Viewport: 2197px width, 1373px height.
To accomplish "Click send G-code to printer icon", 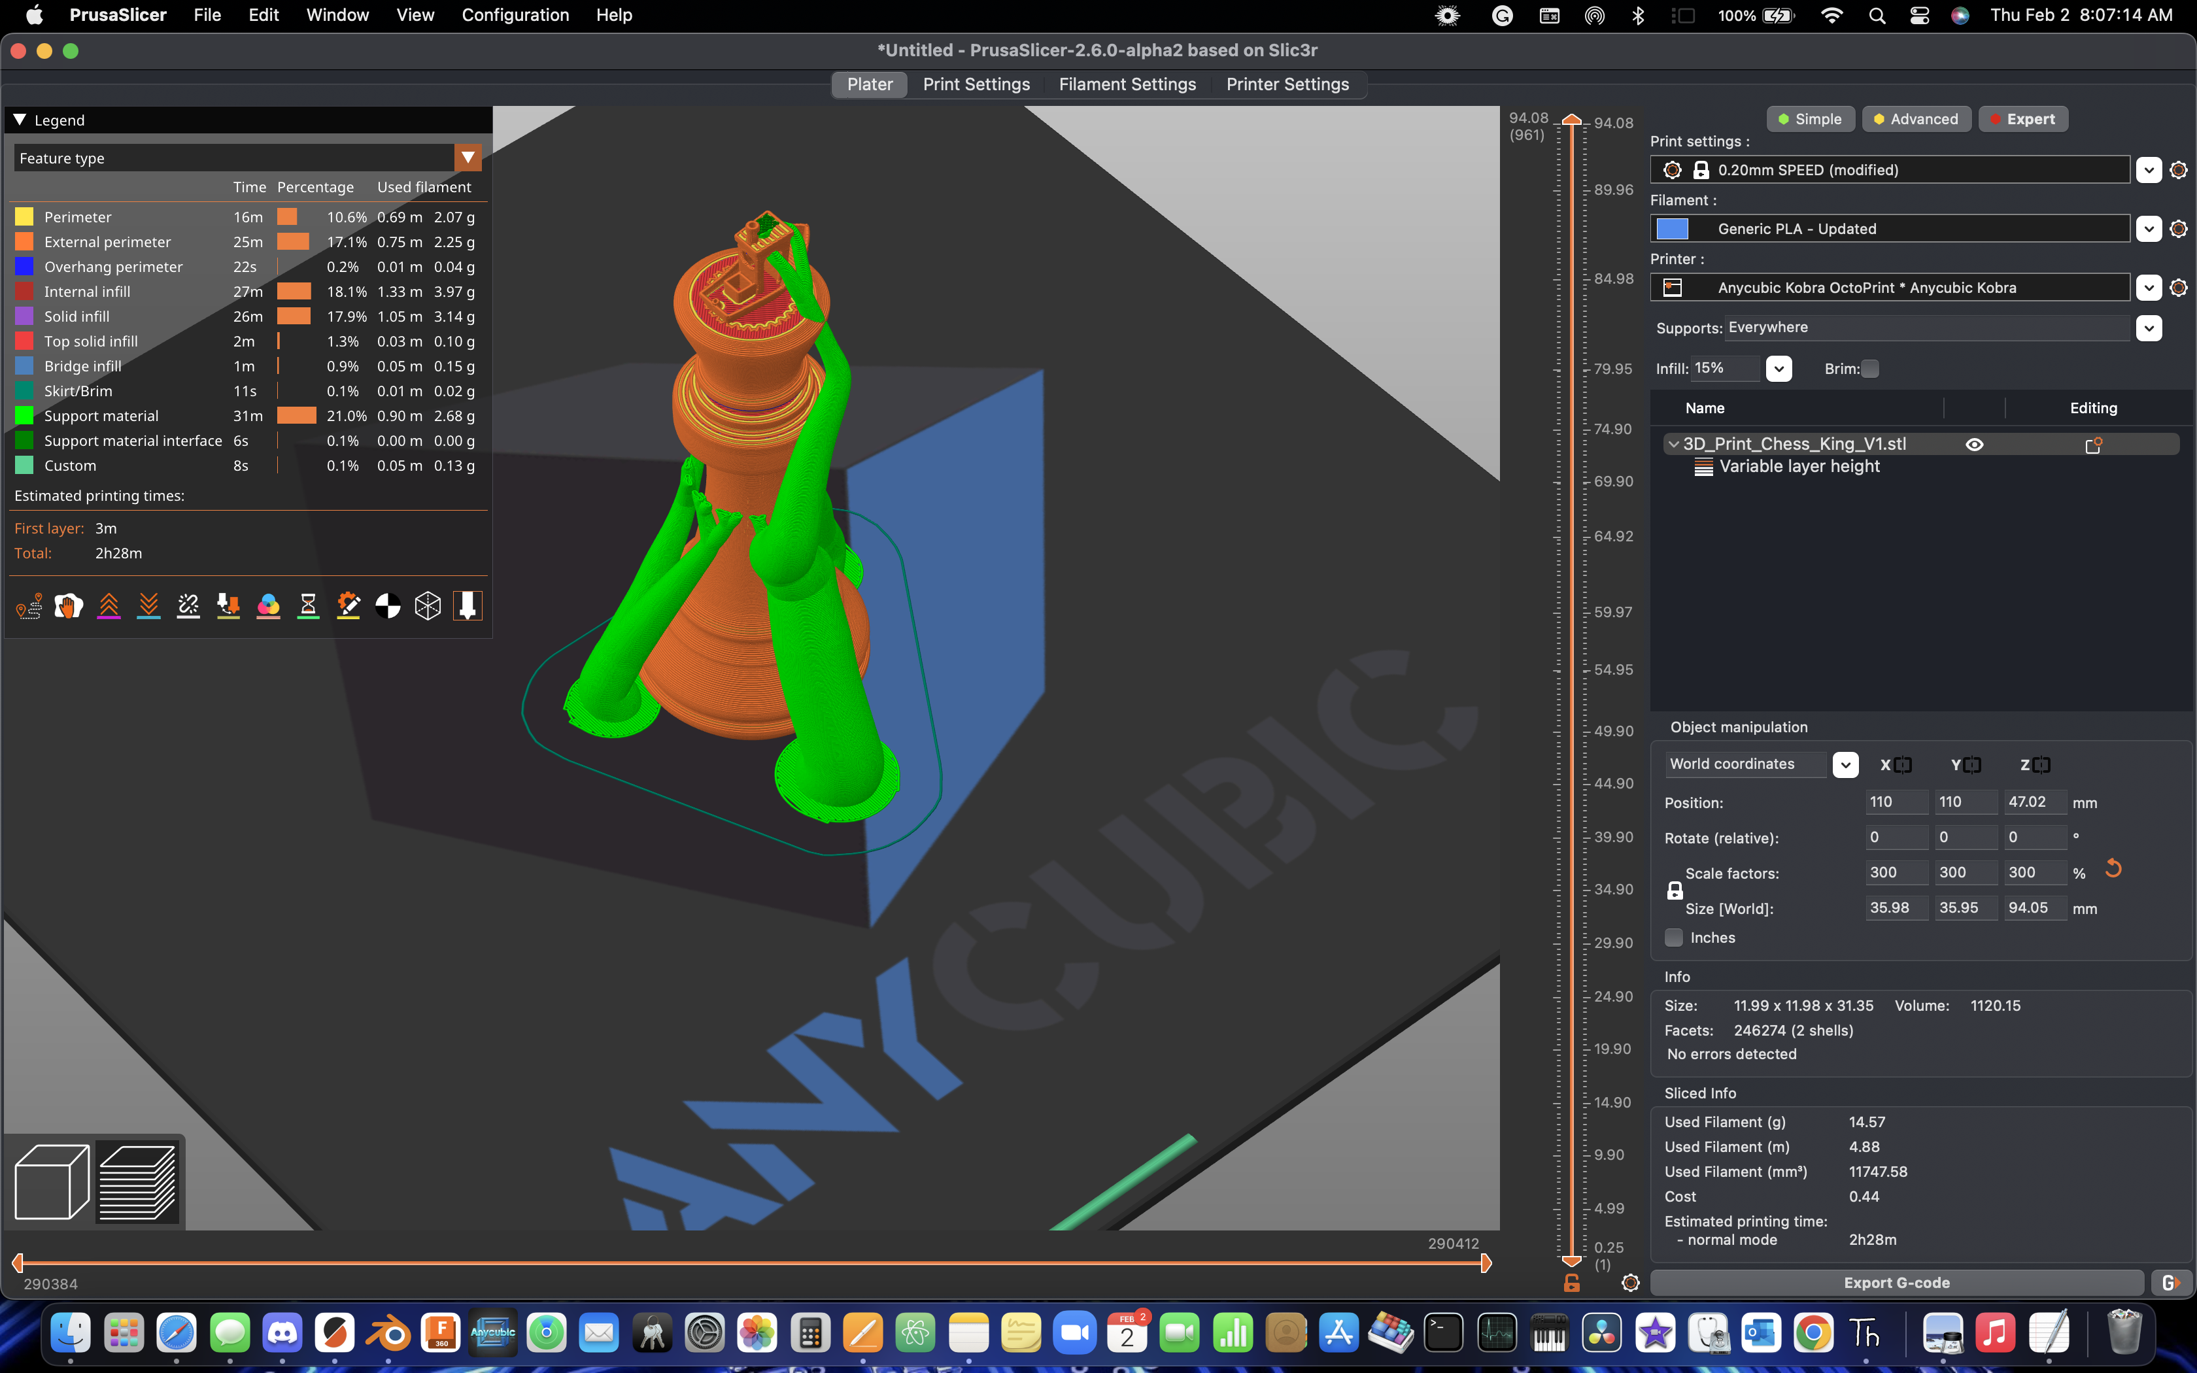I will pos(2171,1283).
